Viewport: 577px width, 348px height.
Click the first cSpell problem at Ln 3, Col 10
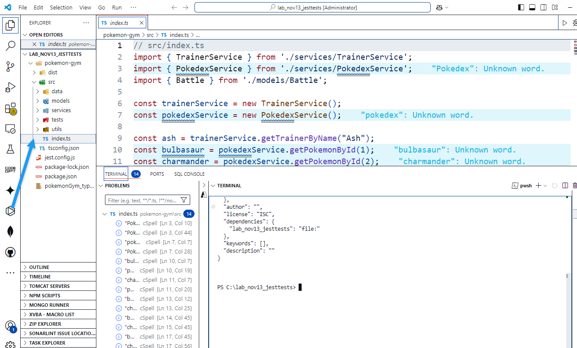pos(153,223)
